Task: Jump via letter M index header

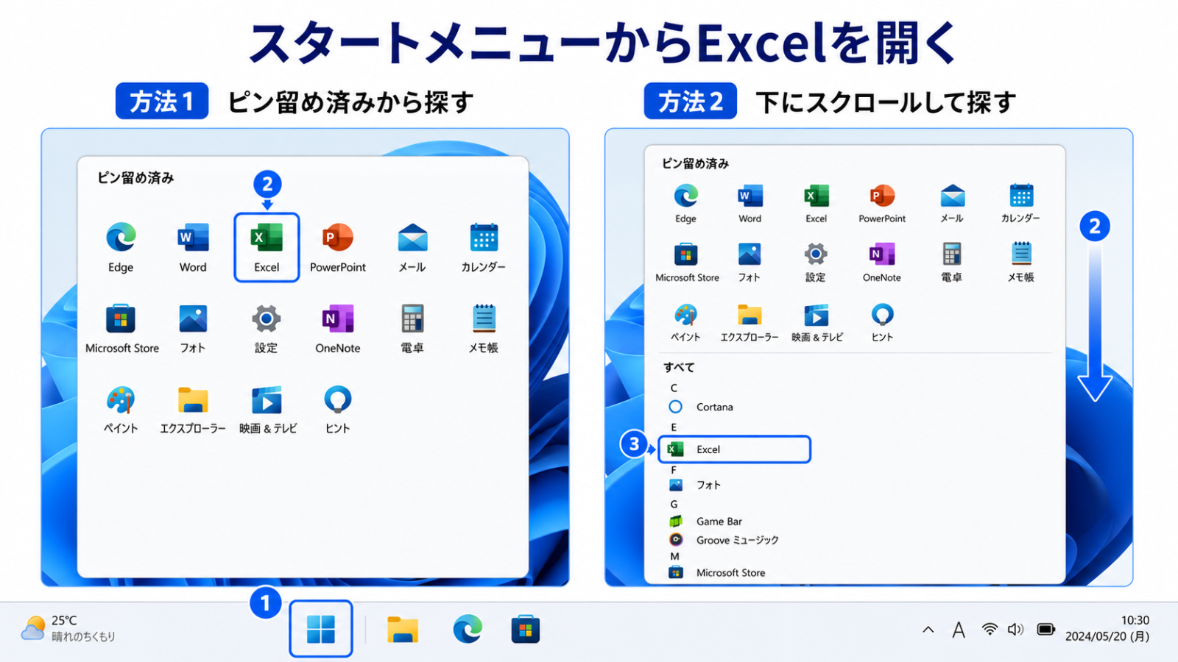Action: click(x=674, y=557)
